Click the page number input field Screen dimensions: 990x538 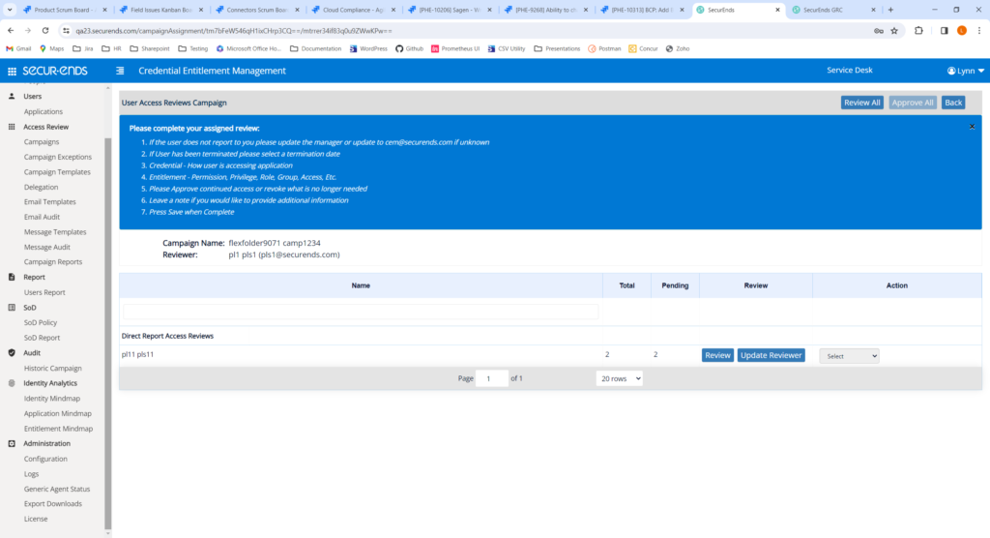point(492,378)
